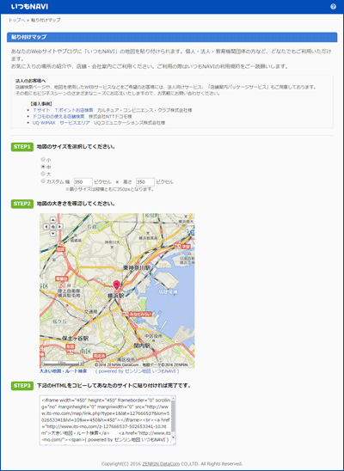Image resolution: width=344 pixels, height=471 pixels.
Task: Open the UQ WiMAX サービスエリア link
Action: 61,123
